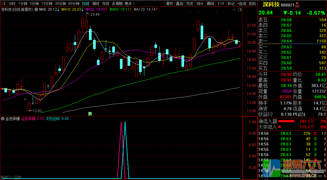Click the red 净流入额 bar indicator

[x=286, y=121]
